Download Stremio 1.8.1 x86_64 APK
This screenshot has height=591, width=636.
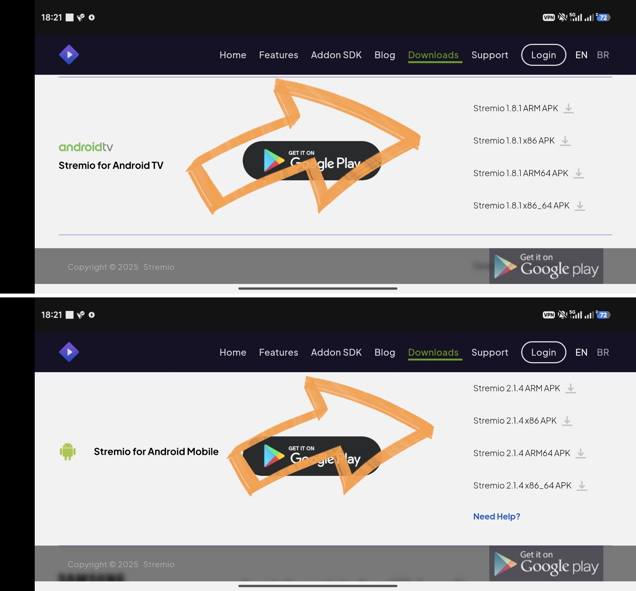tap(529, 206)
